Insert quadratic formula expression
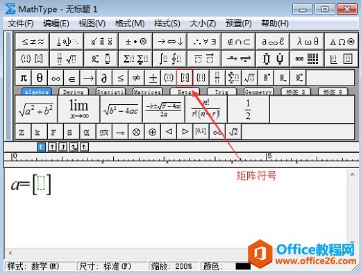Image resolution: width=361 pixels, height=273 pixels. tap(164, 109)
